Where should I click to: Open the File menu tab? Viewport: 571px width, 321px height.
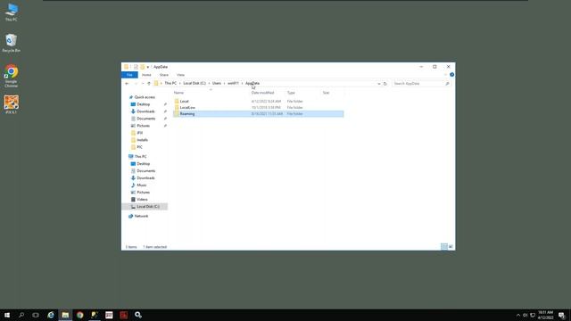click(129, 75)
